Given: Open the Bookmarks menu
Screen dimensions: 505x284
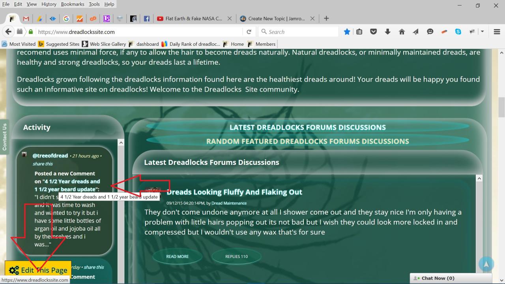Looking at the screenshot, I should 73,4.
